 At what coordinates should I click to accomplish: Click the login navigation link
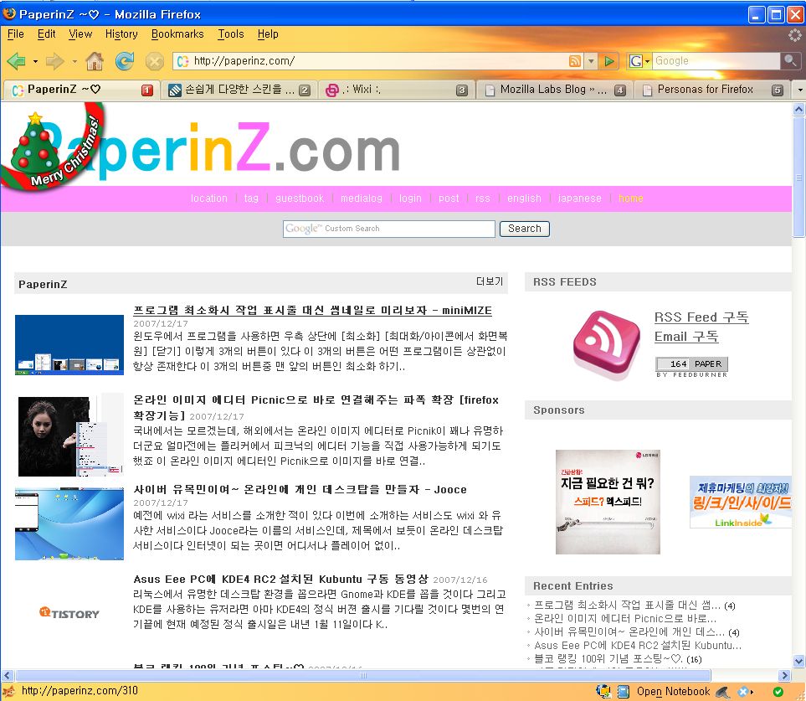(x=410, y=198)
